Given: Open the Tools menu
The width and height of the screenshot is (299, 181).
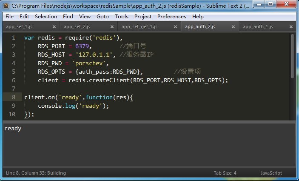Looking at the screenshot, I should click(x=121, y=17).
